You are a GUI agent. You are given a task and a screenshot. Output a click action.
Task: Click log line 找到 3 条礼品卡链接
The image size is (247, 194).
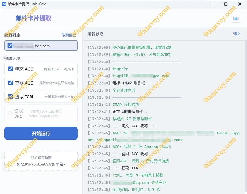click(141, 161)
